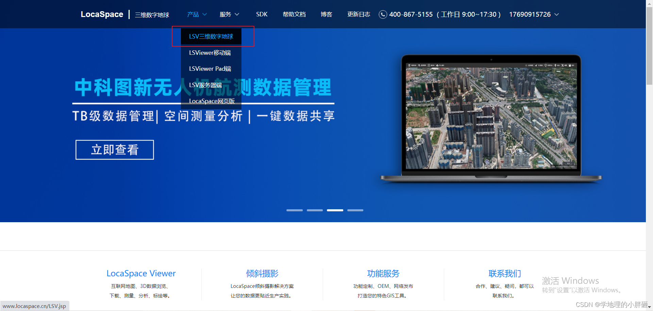Click the text 互联网地图、3D数据浏览、
The image size is (653, 311).
pyautogui.click(x=140, y=286)
